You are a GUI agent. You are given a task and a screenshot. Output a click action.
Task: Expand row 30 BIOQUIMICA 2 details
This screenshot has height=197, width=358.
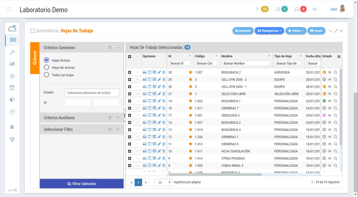130,72
